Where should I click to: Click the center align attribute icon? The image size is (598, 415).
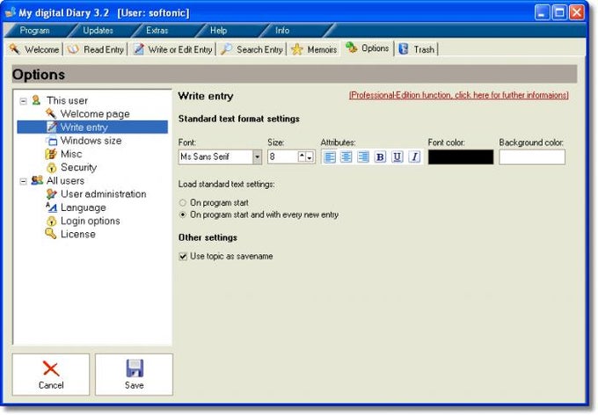click(346, 157)
